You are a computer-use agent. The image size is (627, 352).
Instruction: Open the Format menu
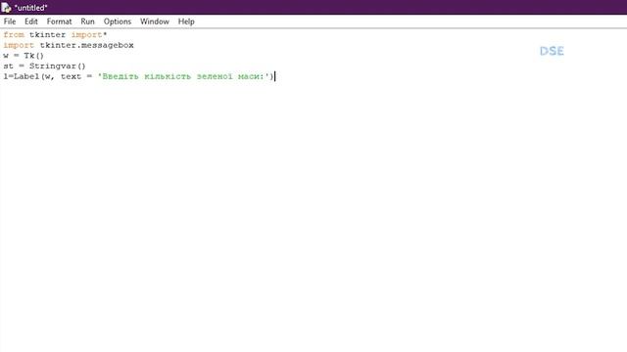[x=59, y=22]
